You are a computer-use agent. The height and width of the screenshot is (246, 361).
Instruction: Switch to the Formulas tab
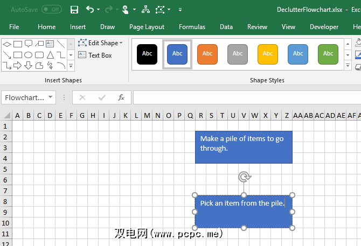(192, 27)
